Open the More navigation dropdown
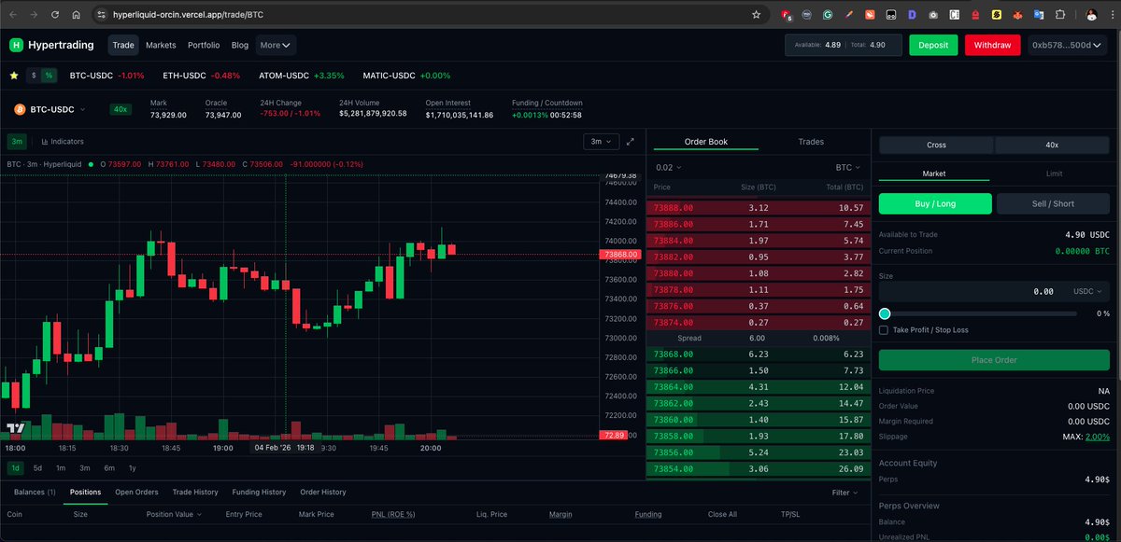Screen dimensions: 1121x542 click(276, 45)
